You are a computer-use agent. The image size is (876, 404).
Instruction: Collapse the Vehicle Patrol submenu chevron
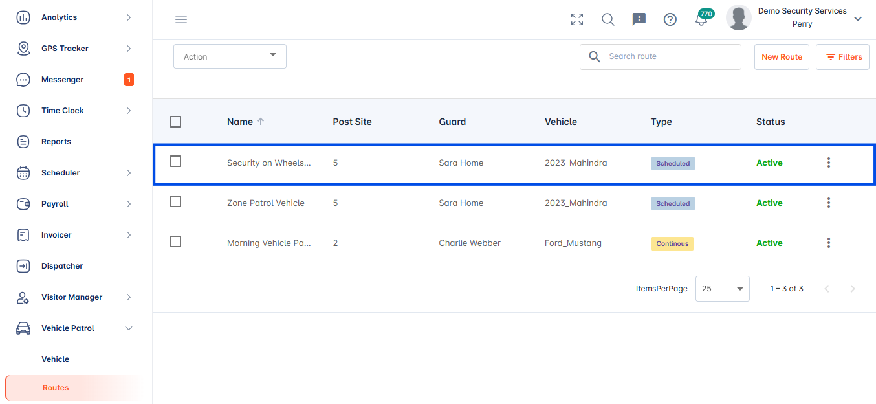coord(129,328)
